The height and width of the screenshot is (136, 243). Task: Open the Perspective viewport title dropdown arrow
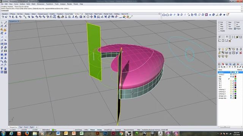(x=19, y=21)
